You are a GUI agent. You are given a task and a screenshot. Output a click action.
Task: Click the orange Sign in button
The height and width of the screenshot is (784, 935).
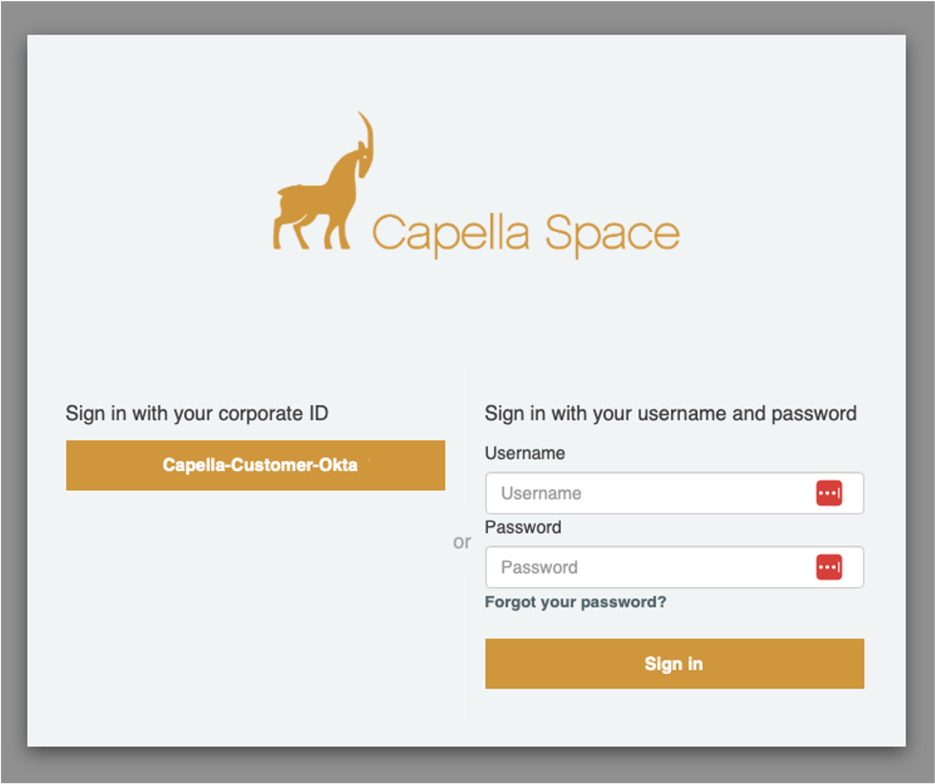point(674,664)
